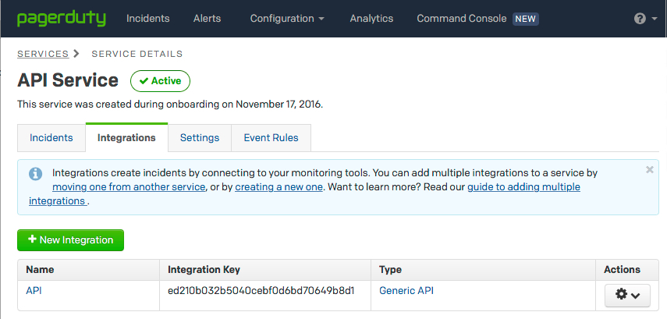The width and height of the screenshot is (667, 319).
Task: Open the gear actions dropdown for API
Action: click(x=628, y=295)
